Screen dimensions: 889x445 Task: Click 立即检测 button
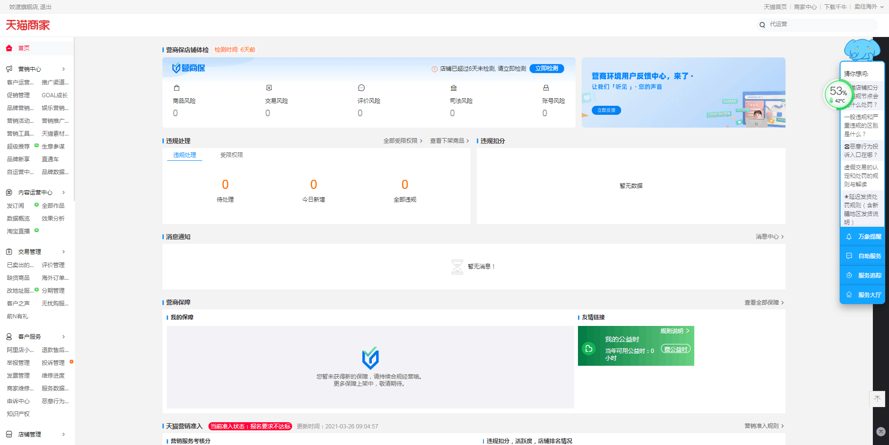point(547,68)
